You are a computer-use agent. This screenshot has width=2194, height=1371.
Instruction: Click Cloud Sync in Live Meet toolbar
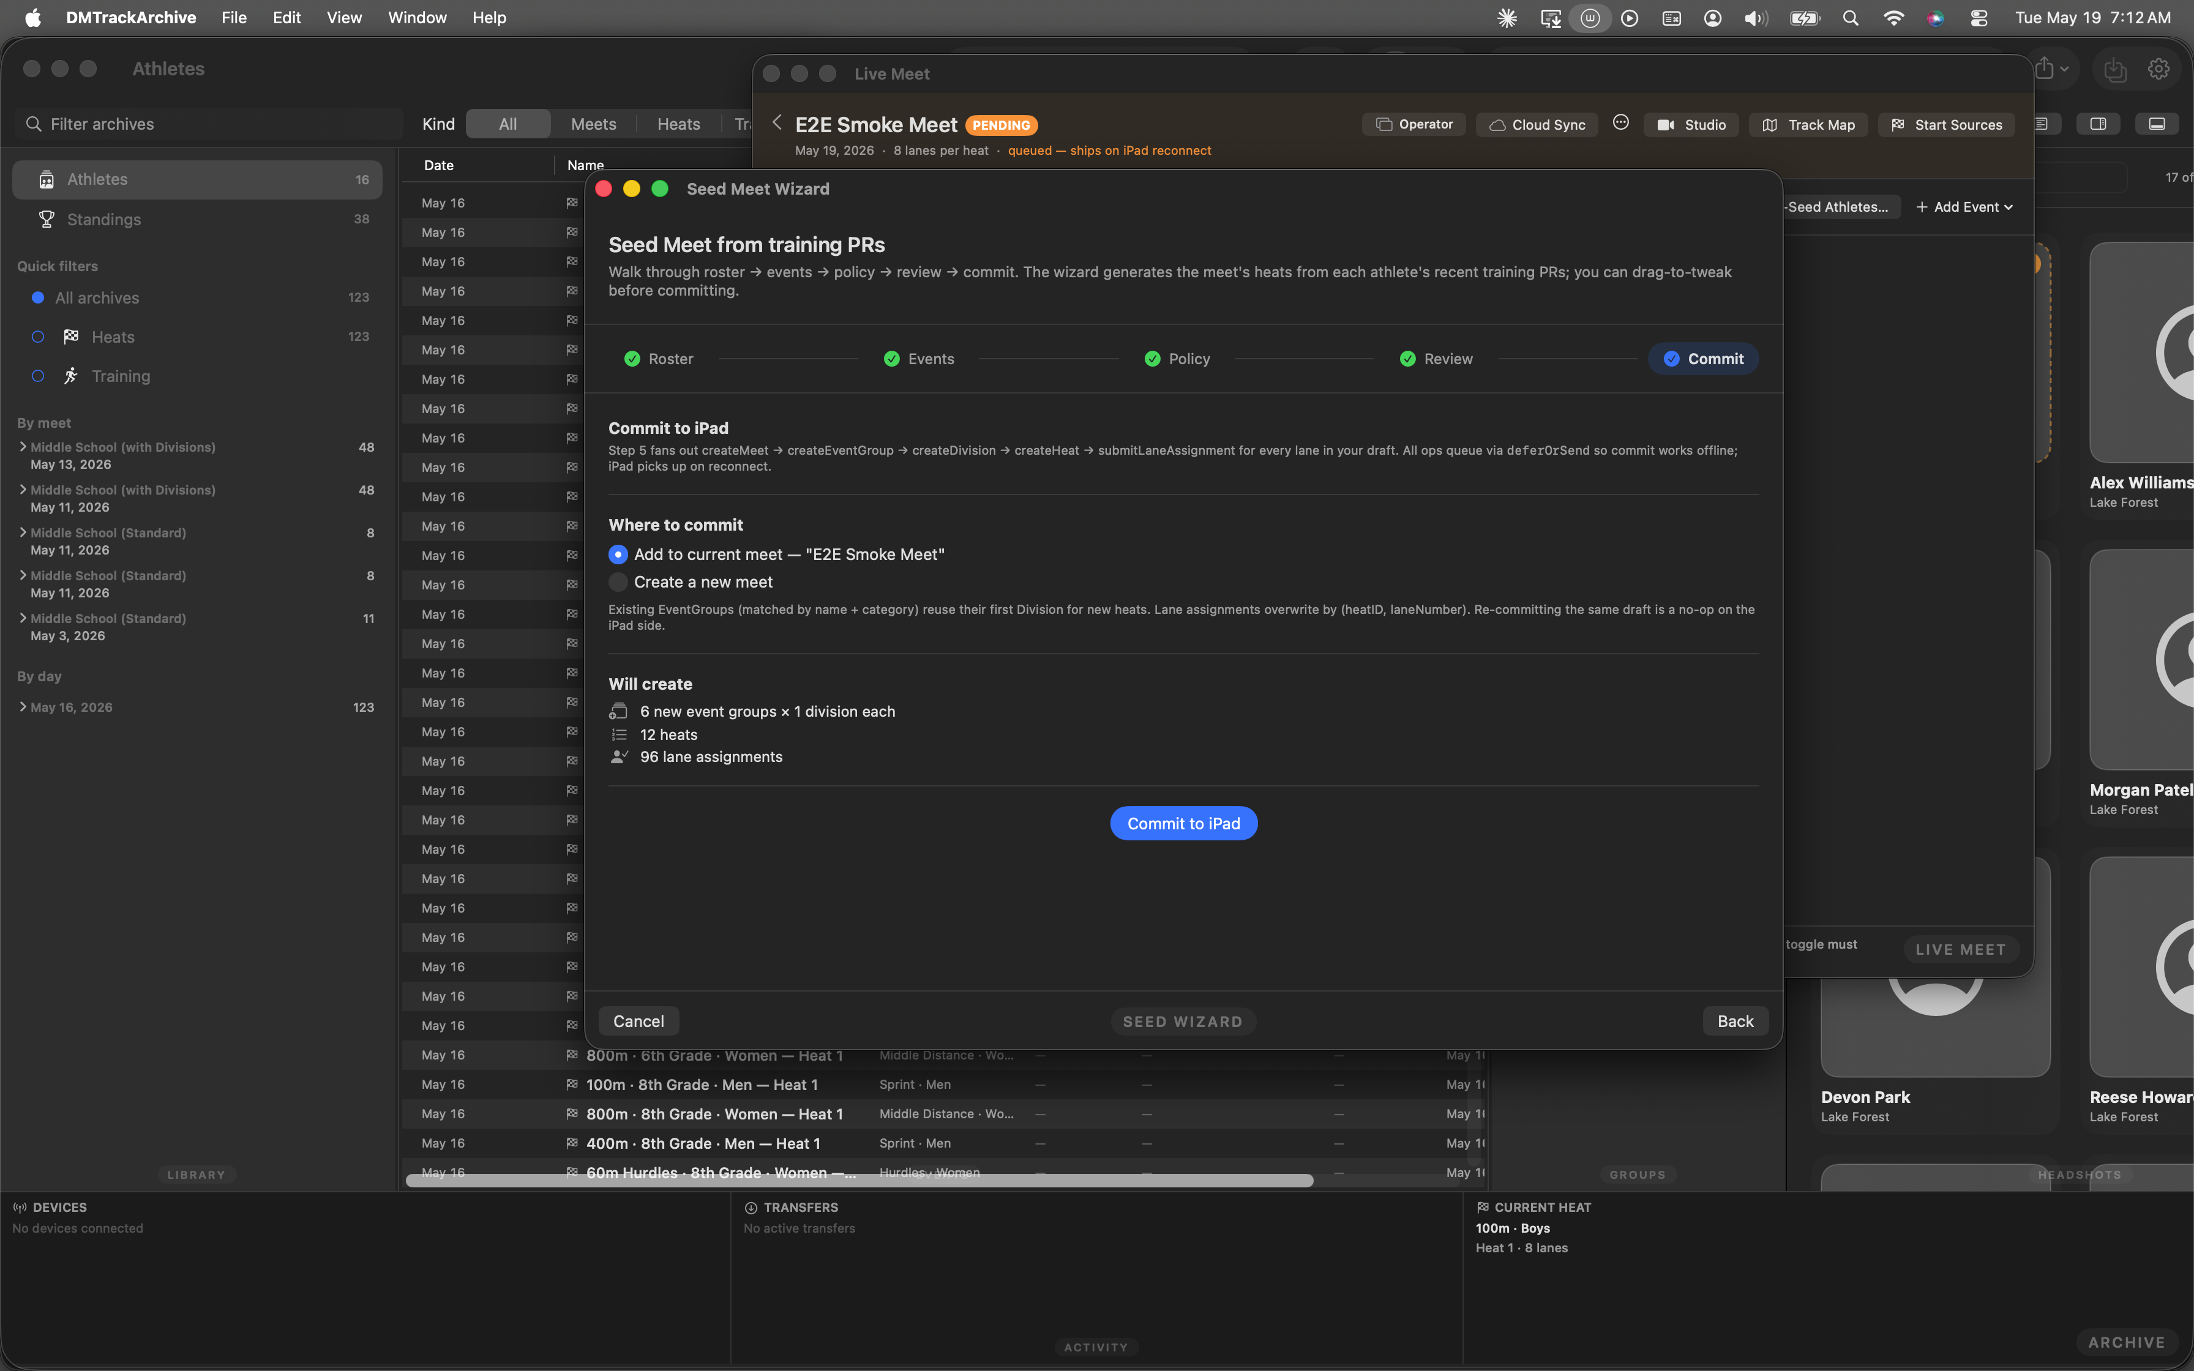click(1537, 124)
